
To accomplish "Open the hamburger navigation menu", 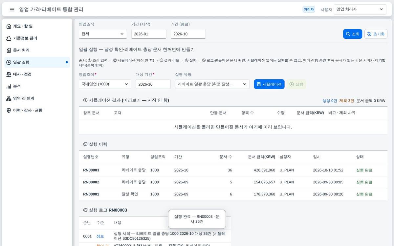I will click(12, 10).
